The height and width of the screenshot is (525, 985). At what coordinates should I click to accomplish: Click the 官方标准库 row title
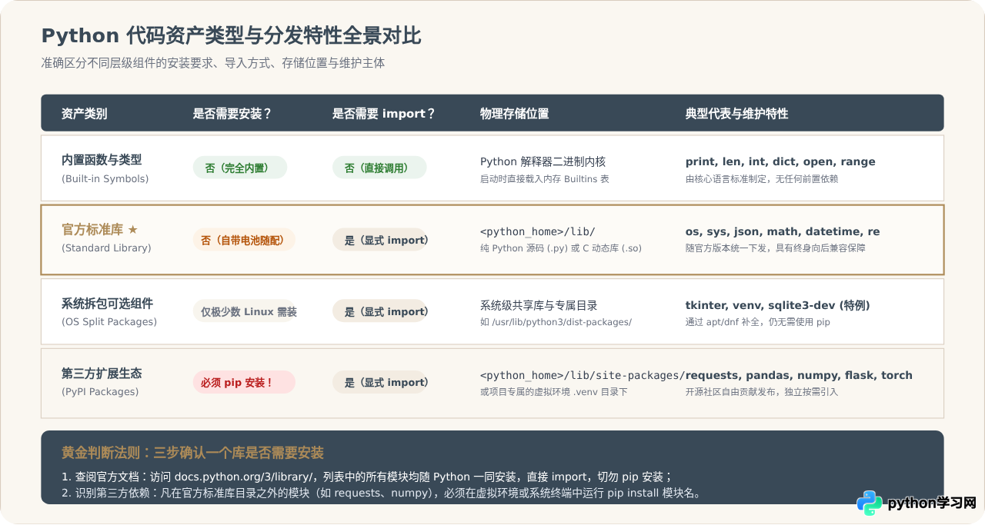[92, 229]
